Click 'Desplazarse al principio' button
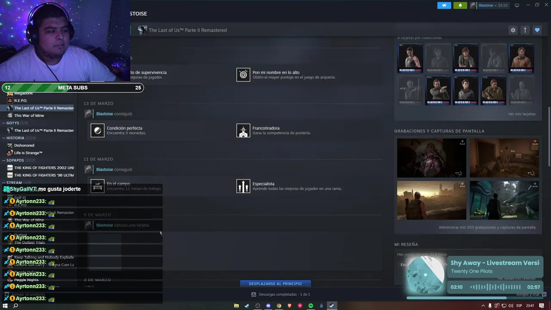Viewport: 551px width, 310px height. (x=275, y=284)
